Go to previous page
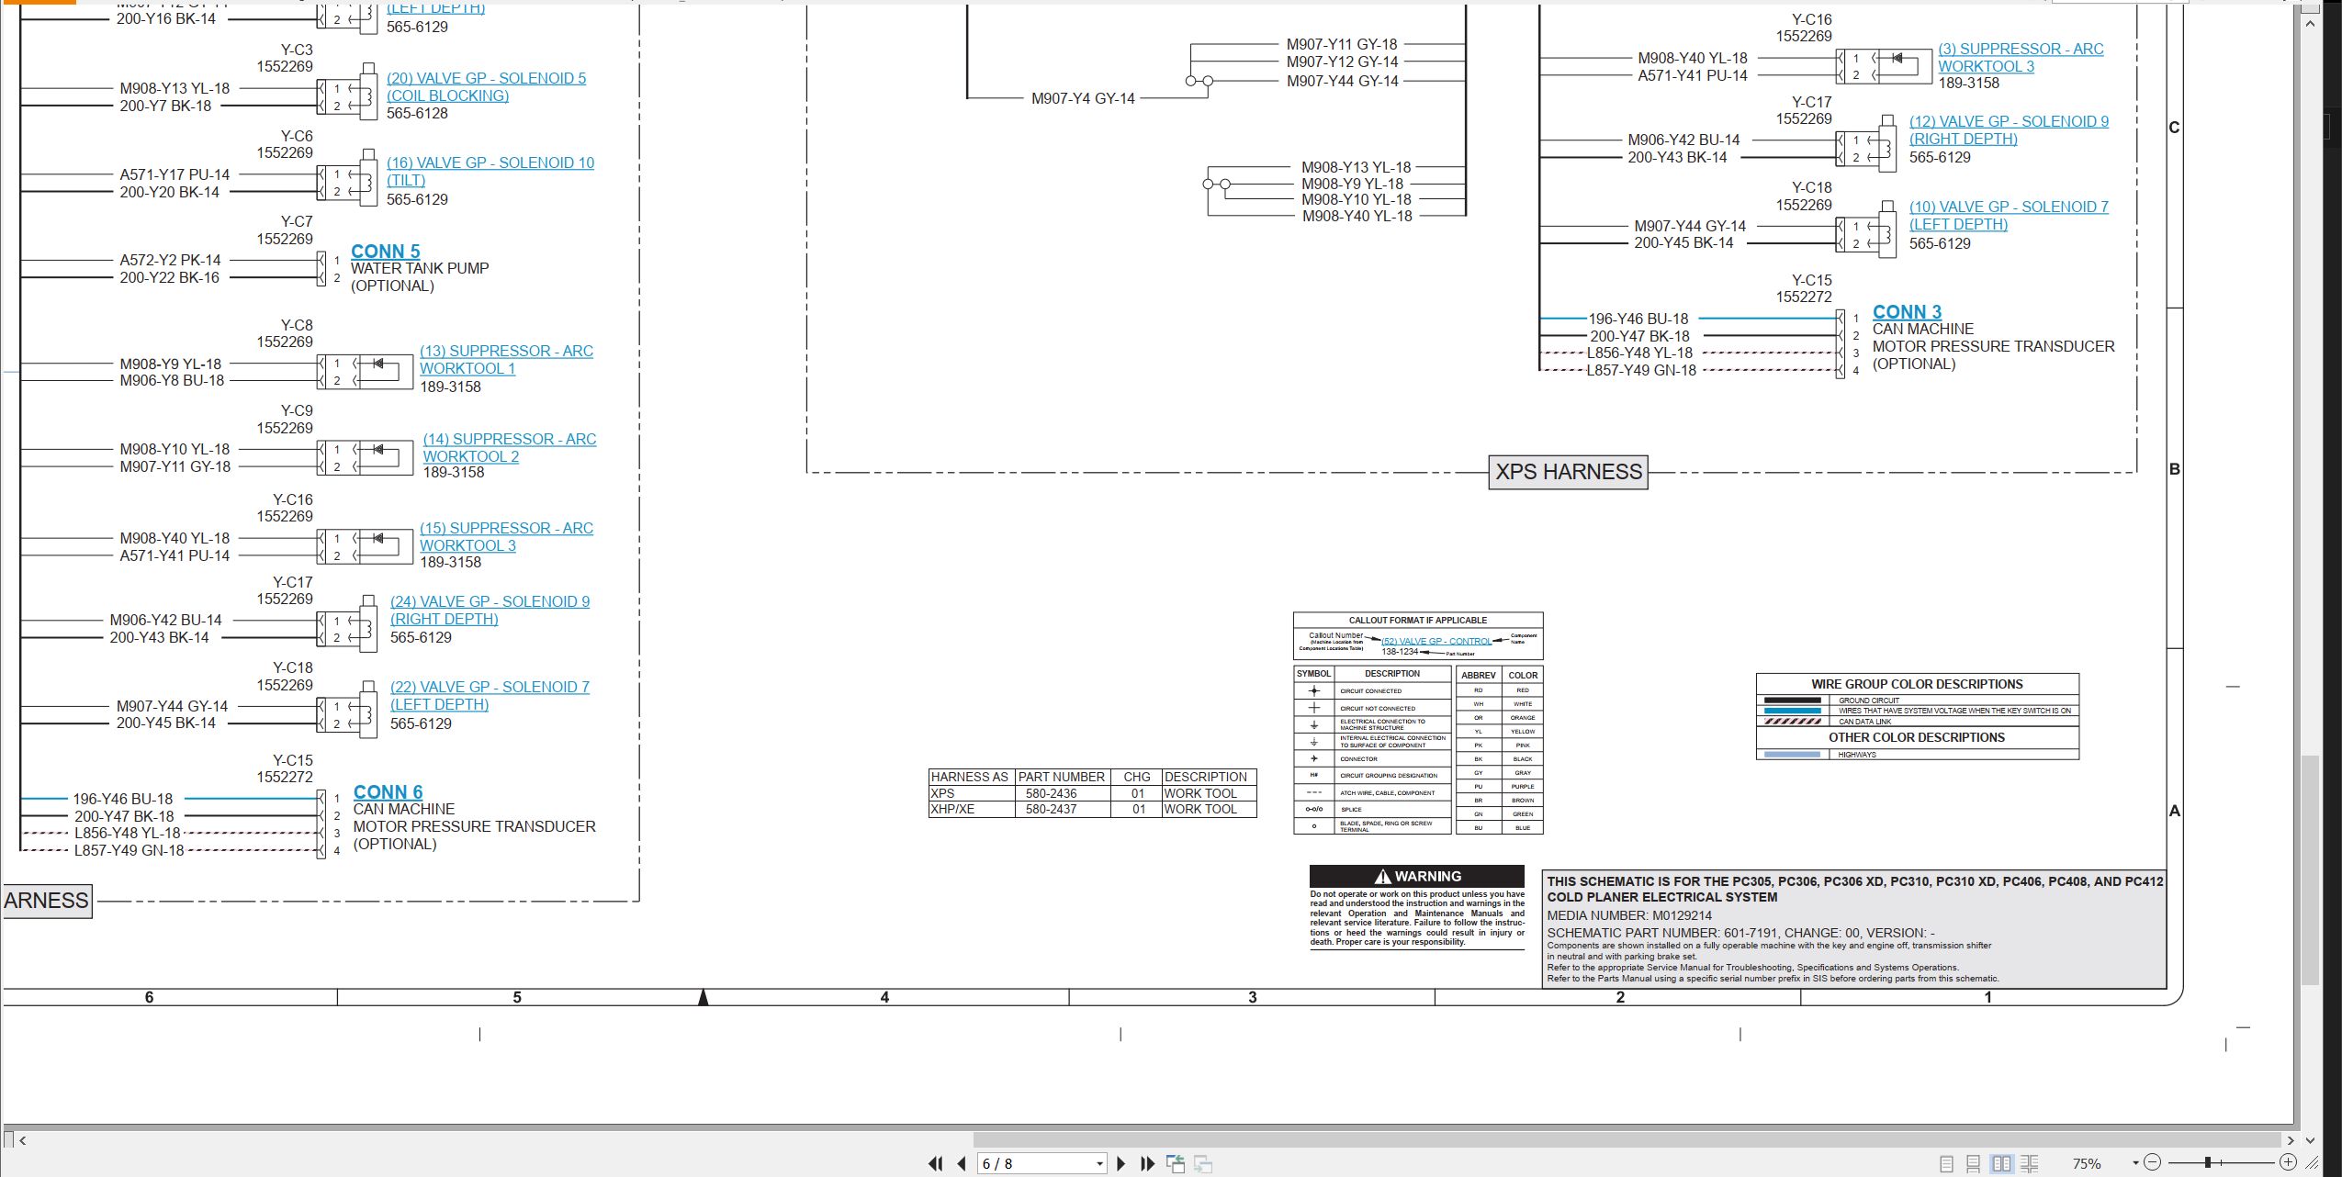The height and width of the screenshot is (1177, 2342). pyautogui.click(x=962, y=1163)
